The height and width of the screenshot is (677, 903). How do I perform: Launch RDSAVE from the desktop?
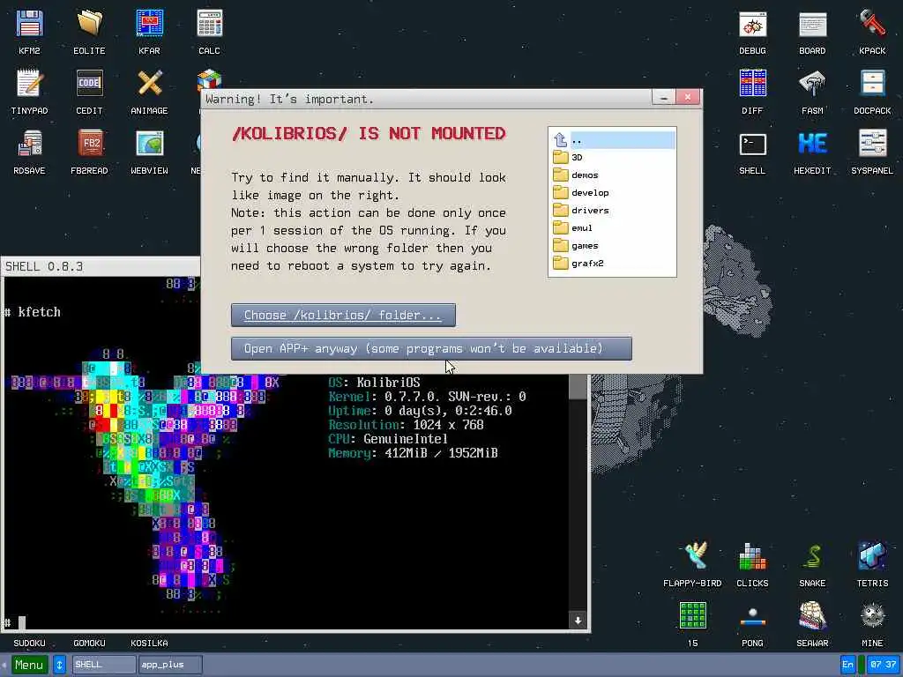[29, 144]
